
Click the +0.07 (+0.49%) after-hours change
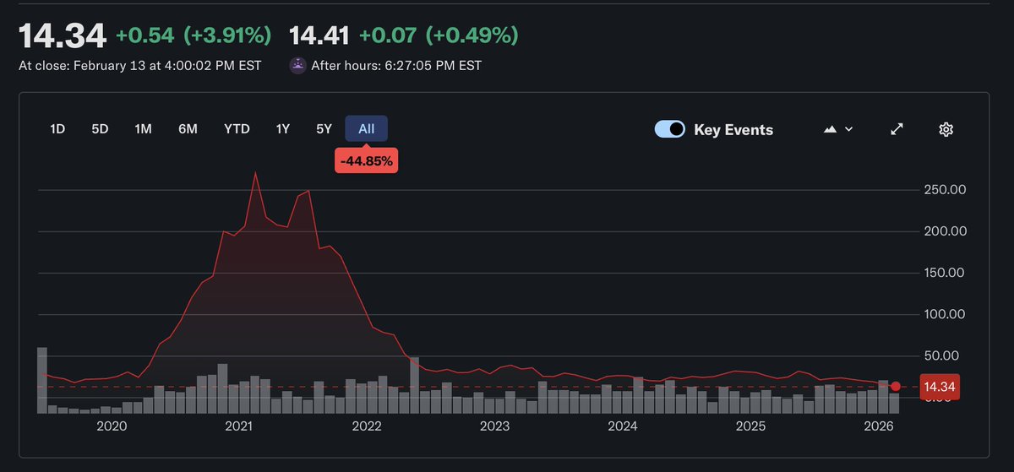pos(439,35)
